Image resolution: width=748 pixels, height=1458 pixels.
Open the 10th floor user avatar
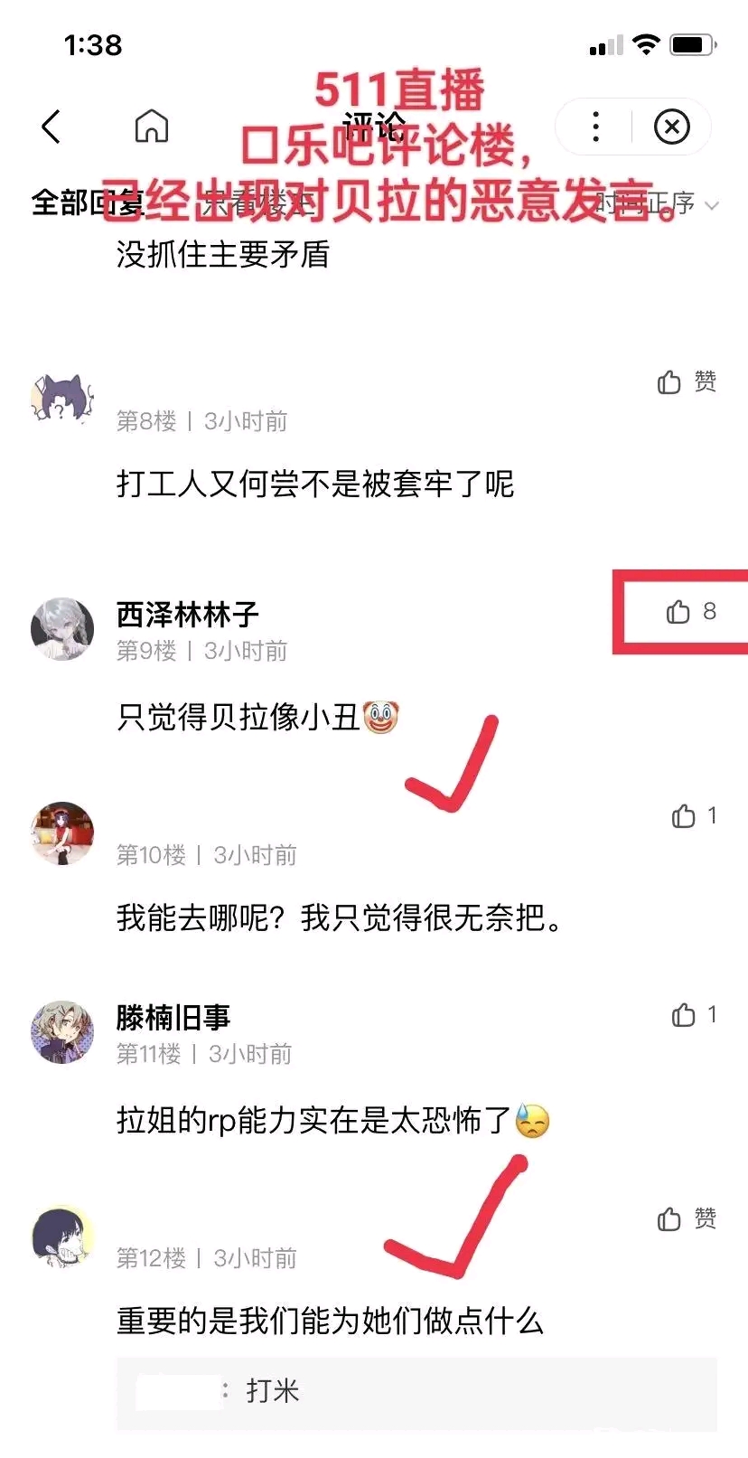tap(62, 832)
